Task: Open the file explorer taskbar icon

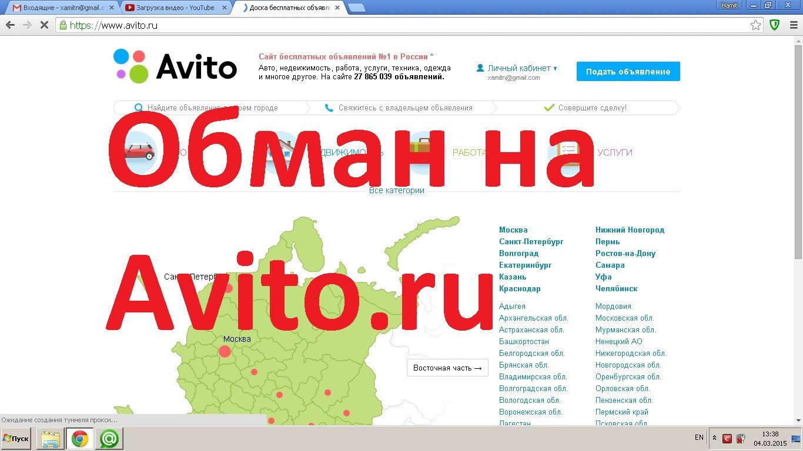Action: click(x=51, y=439)
